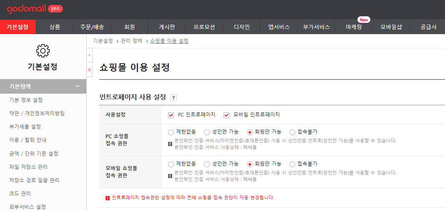Click the 쇼핑몰 이용 설정 page title
The image size is (445, 211).
[x=135, y=68]
